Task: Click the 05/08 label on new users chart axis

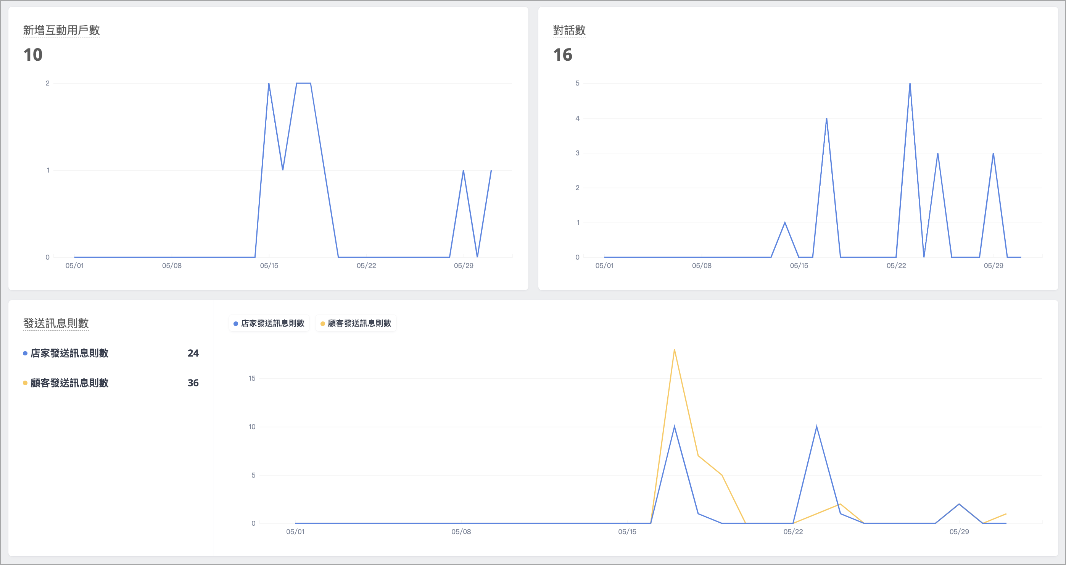Action: [172, 266]
